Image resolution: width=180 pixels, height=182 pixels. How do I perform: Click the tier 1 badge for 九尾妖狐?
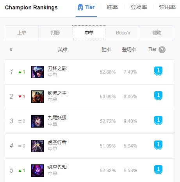point(158,121)
